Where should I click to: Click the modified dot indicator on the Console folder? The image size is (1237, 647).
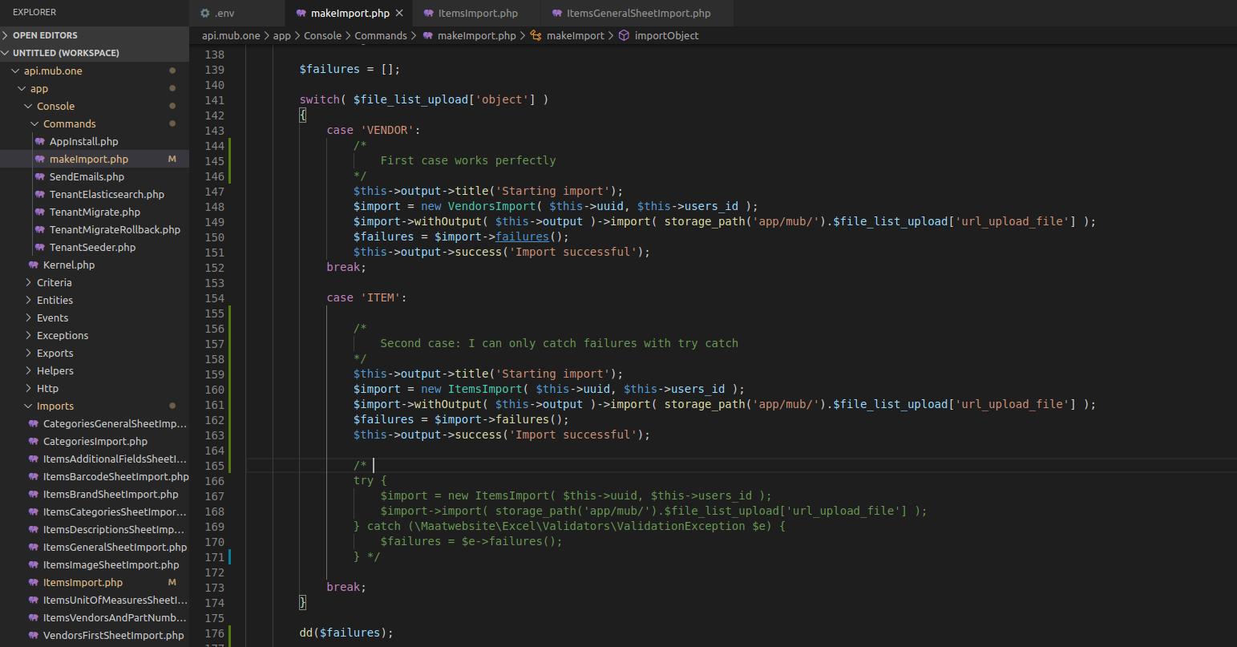[172, 106]
